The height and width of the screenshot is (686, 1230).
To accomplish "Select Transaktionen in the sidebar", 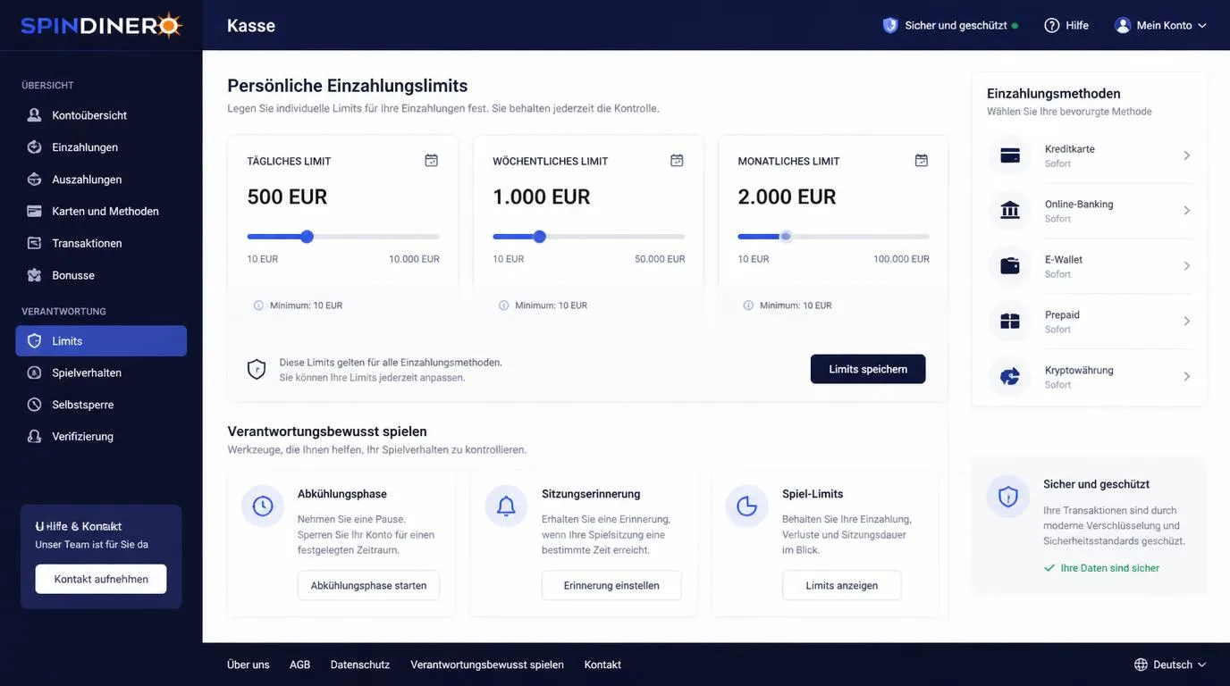I will coord(101,243).
